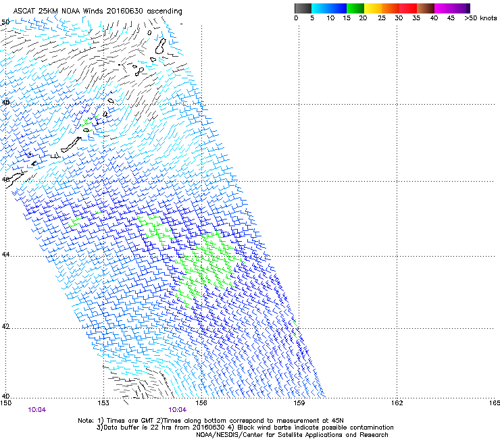Image resolution: width=500 pixels, height=439 pixels.
Task: Click the magenta 40-45 knots legend segment
Action: [443, 8]
